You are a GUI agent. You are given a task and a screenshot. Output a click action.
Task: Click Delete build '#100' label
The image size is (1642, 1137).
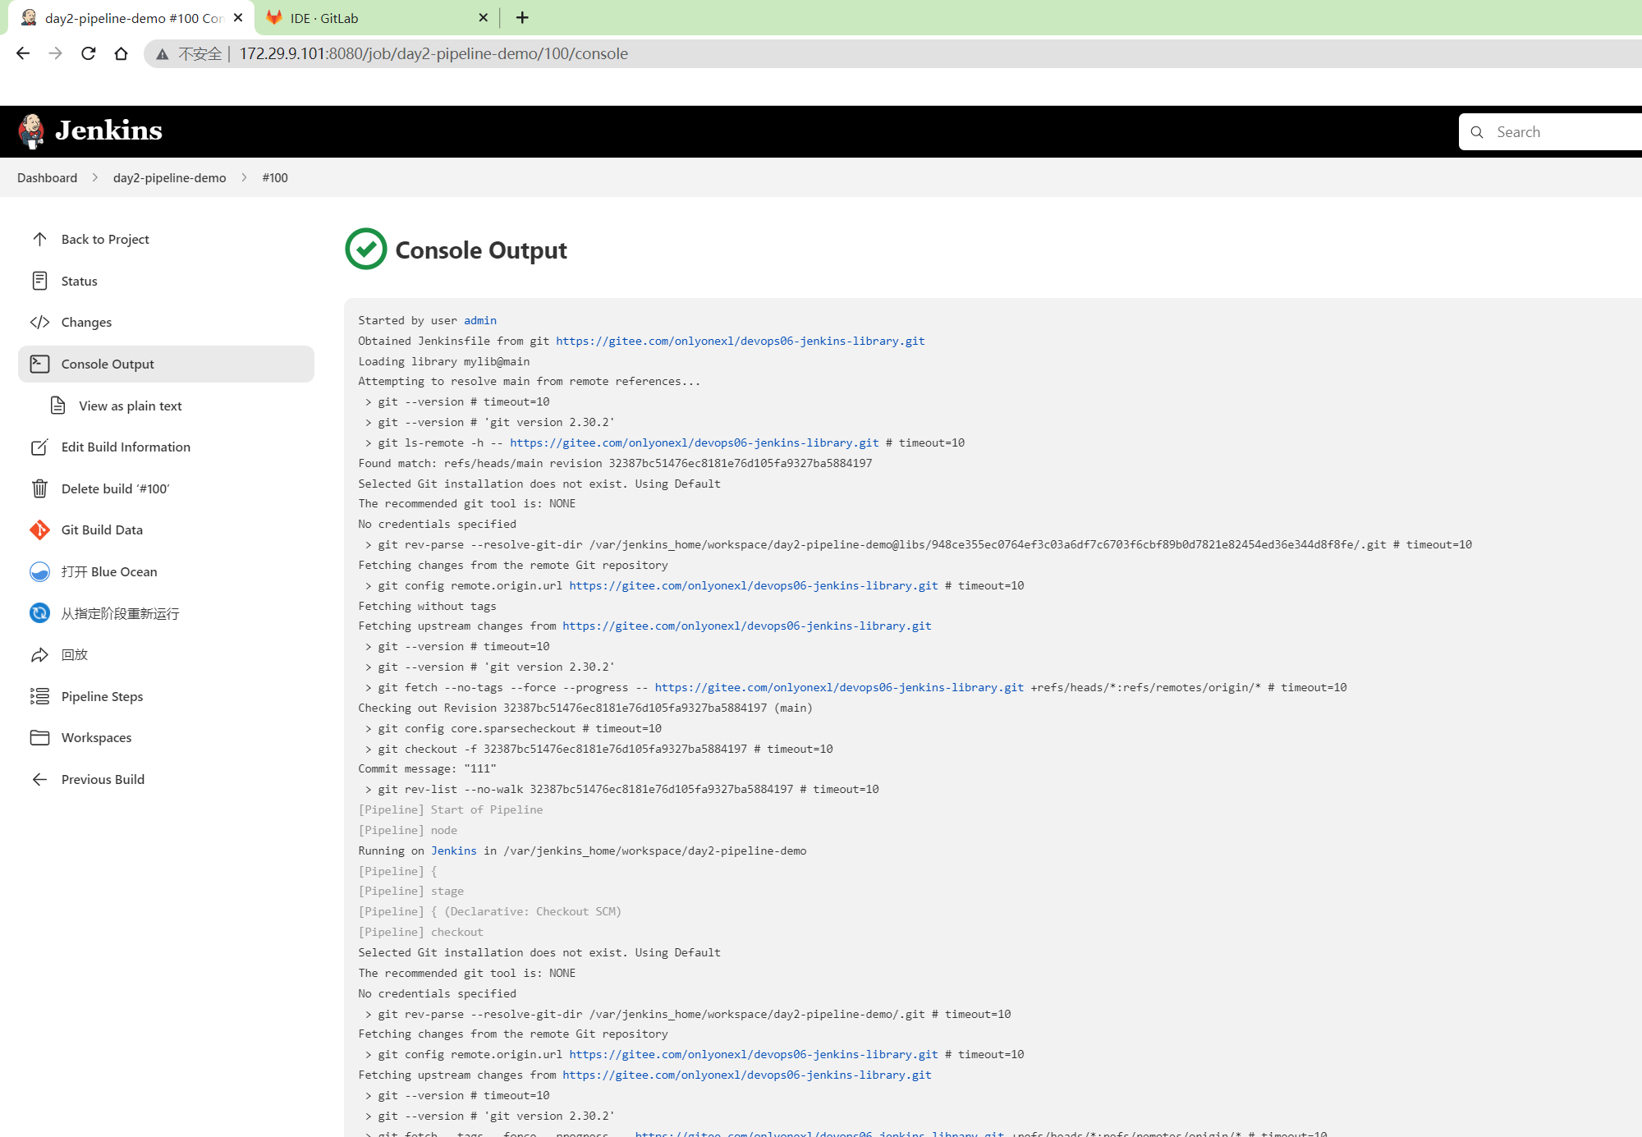coord(115,488)
